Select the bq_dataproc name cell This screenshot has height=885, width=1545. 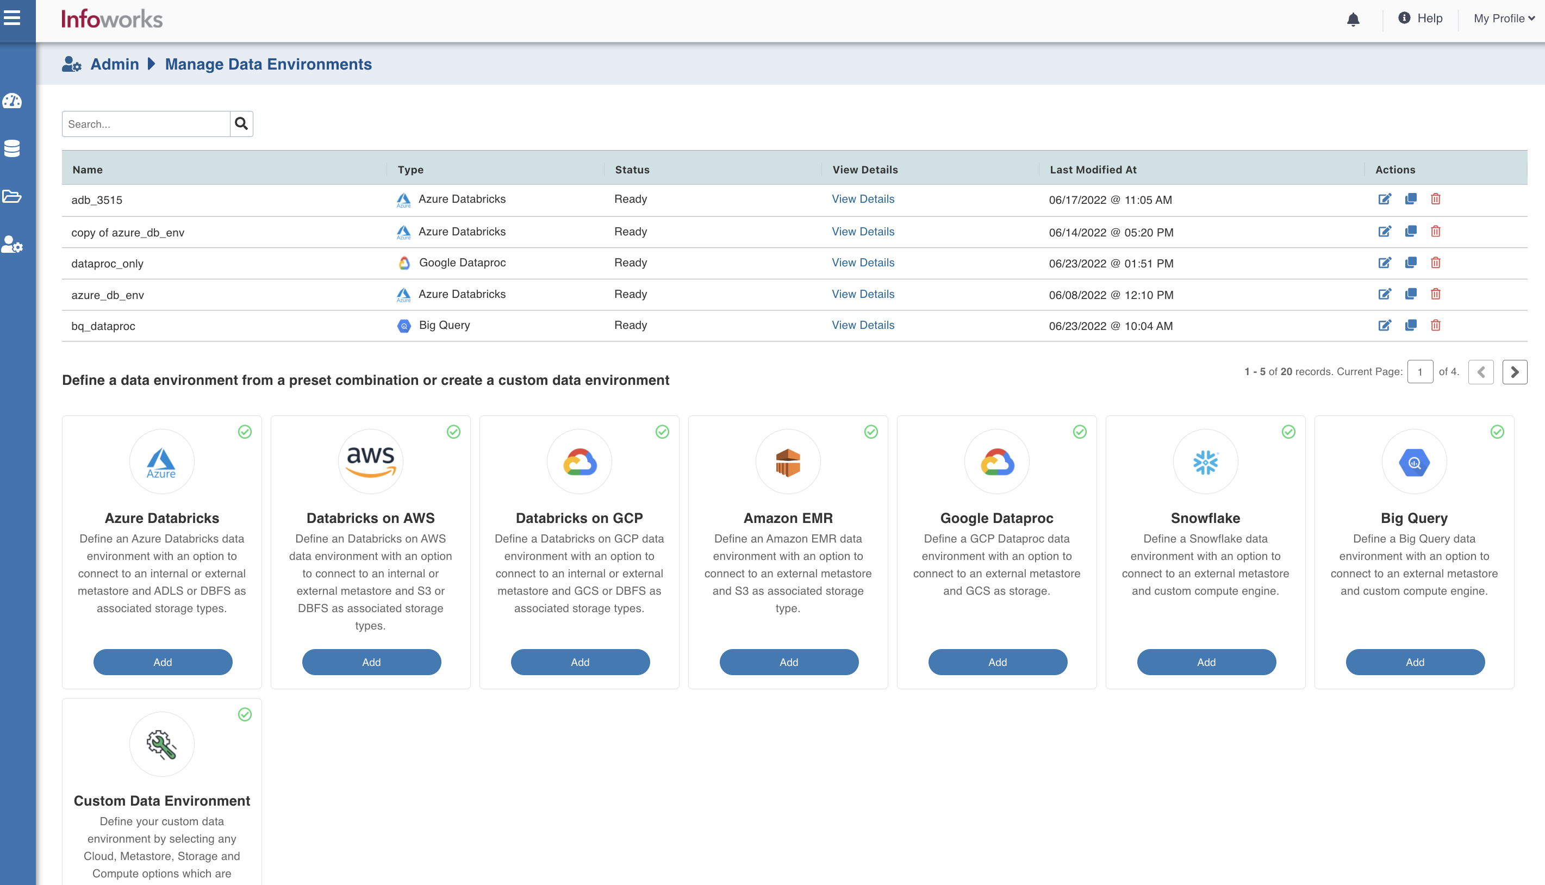click(103, 326)
